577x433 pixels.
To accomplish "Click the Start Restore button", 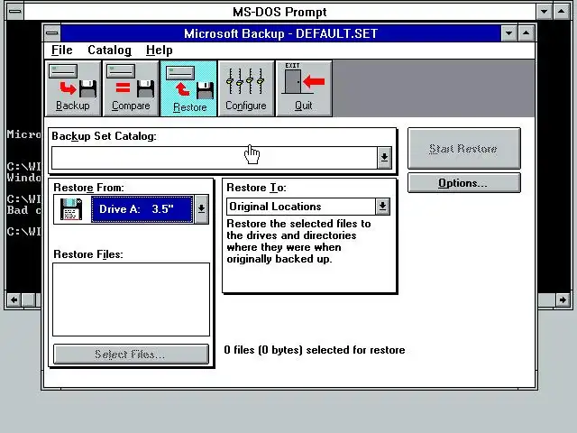I will pyautogui.click(x=464, y=149).
